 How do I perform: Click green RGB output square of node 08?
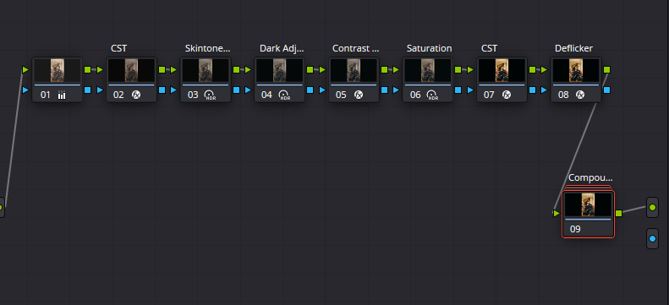click(606, 69)
